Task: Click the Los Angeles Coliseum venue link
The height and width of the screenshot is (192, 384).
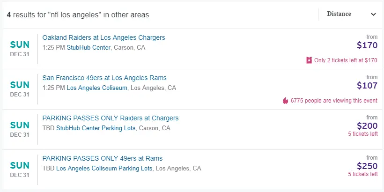Action: (x=96, y=88)
